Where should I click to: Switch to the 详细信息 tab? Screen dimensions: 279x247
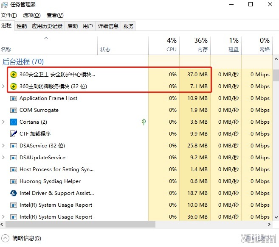tap(108, 26)
